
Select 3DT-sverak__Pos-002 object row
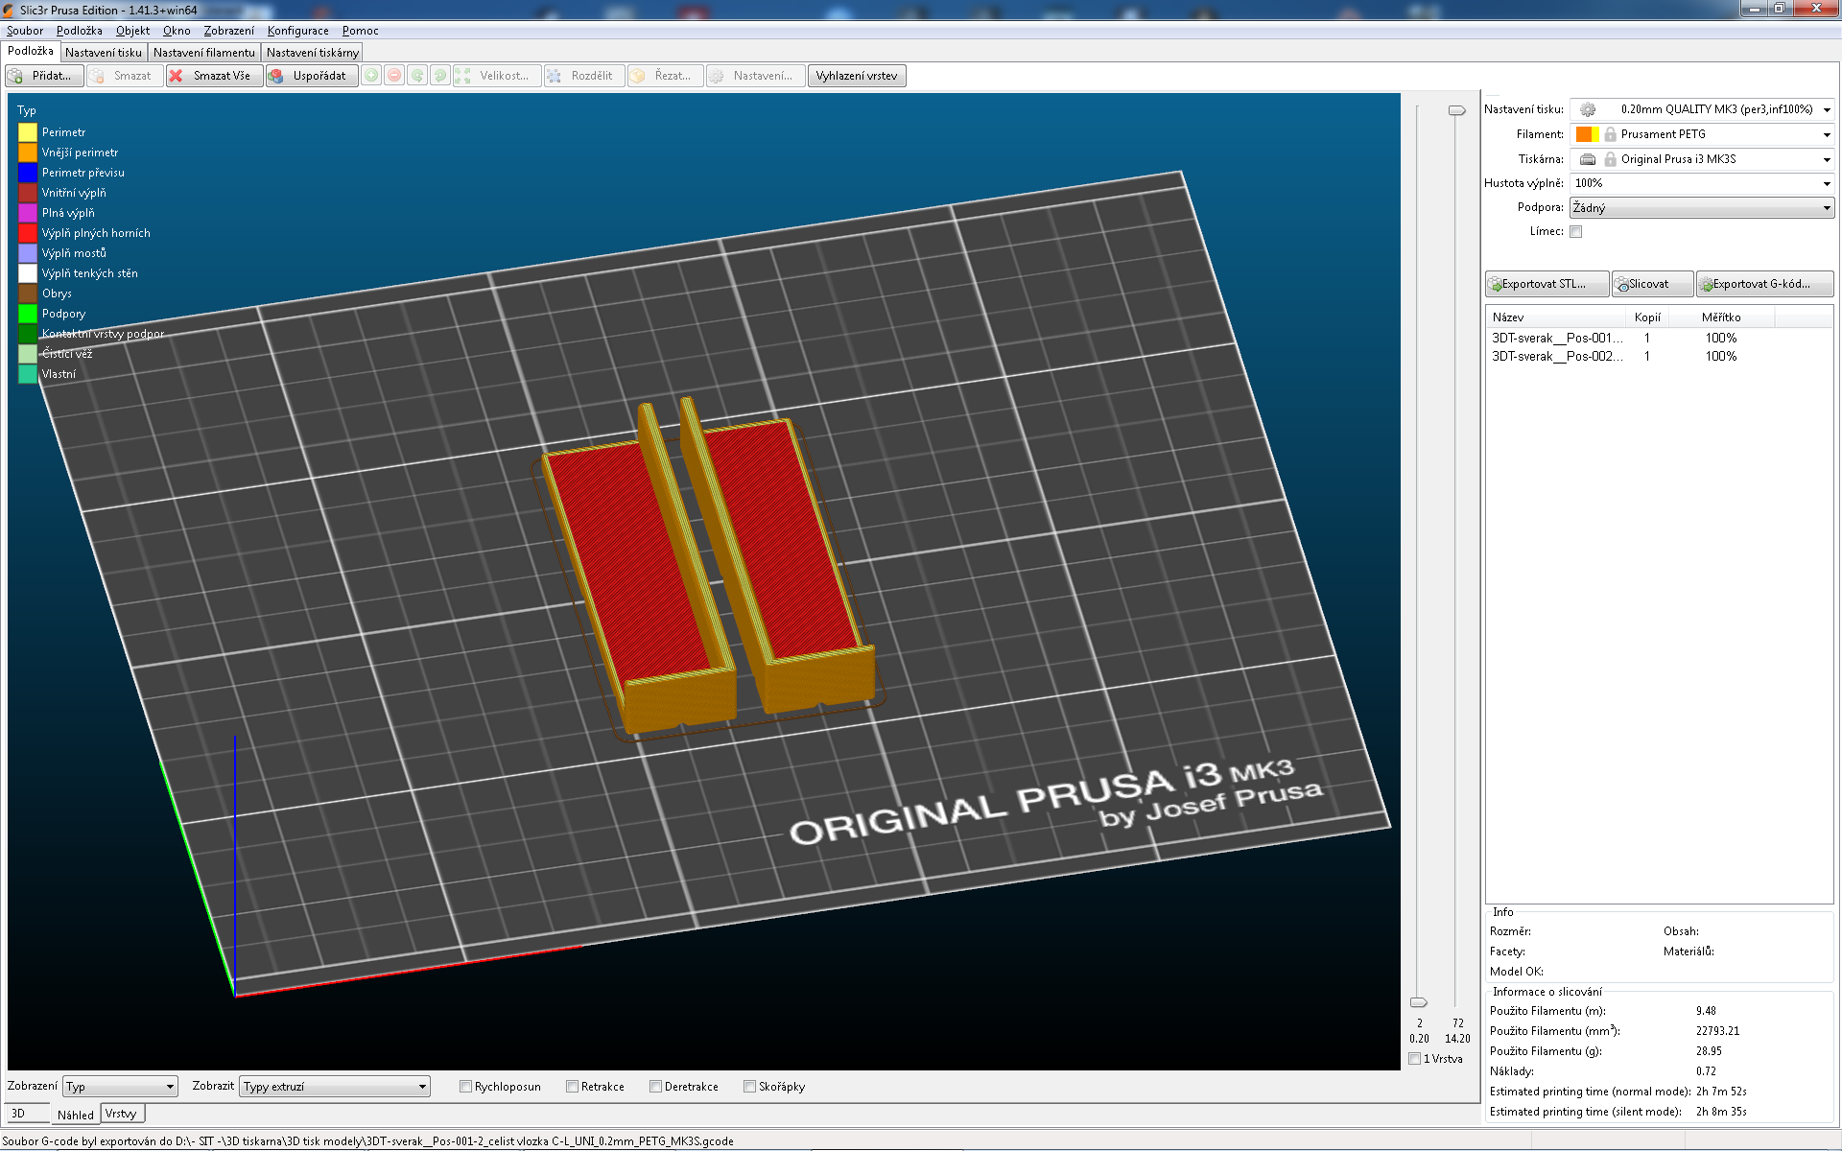pos(1658,356)
